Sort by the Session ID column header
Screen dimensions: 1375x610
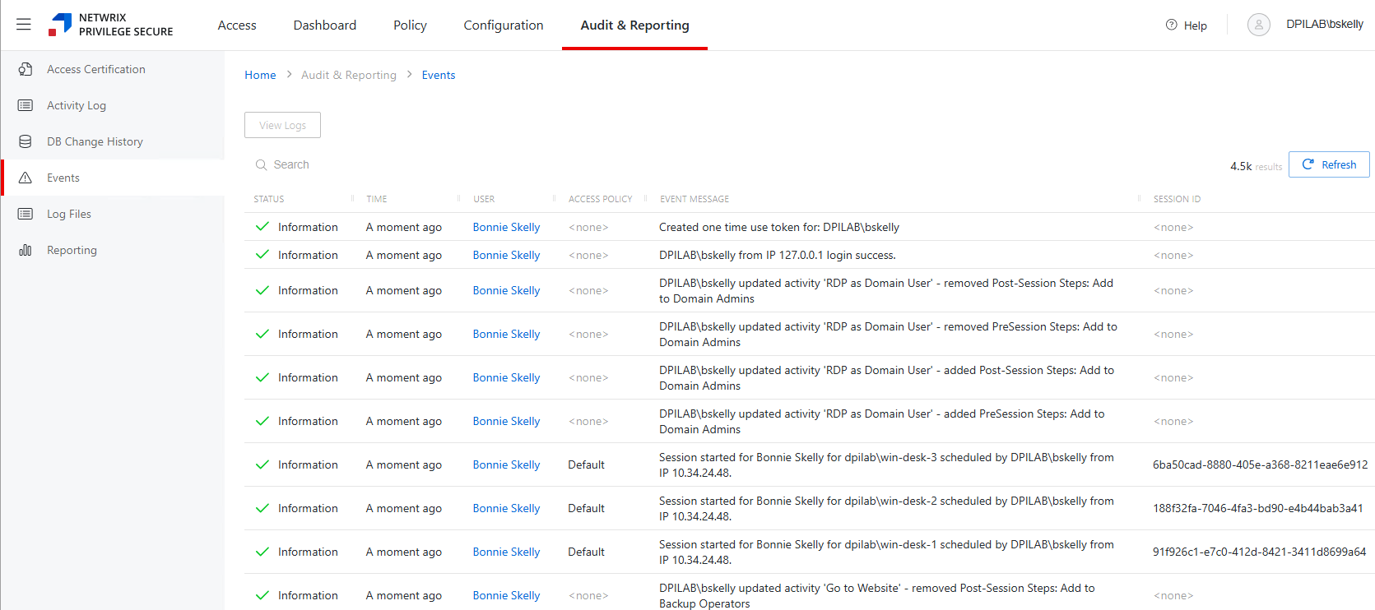(x=1177, y=199)
